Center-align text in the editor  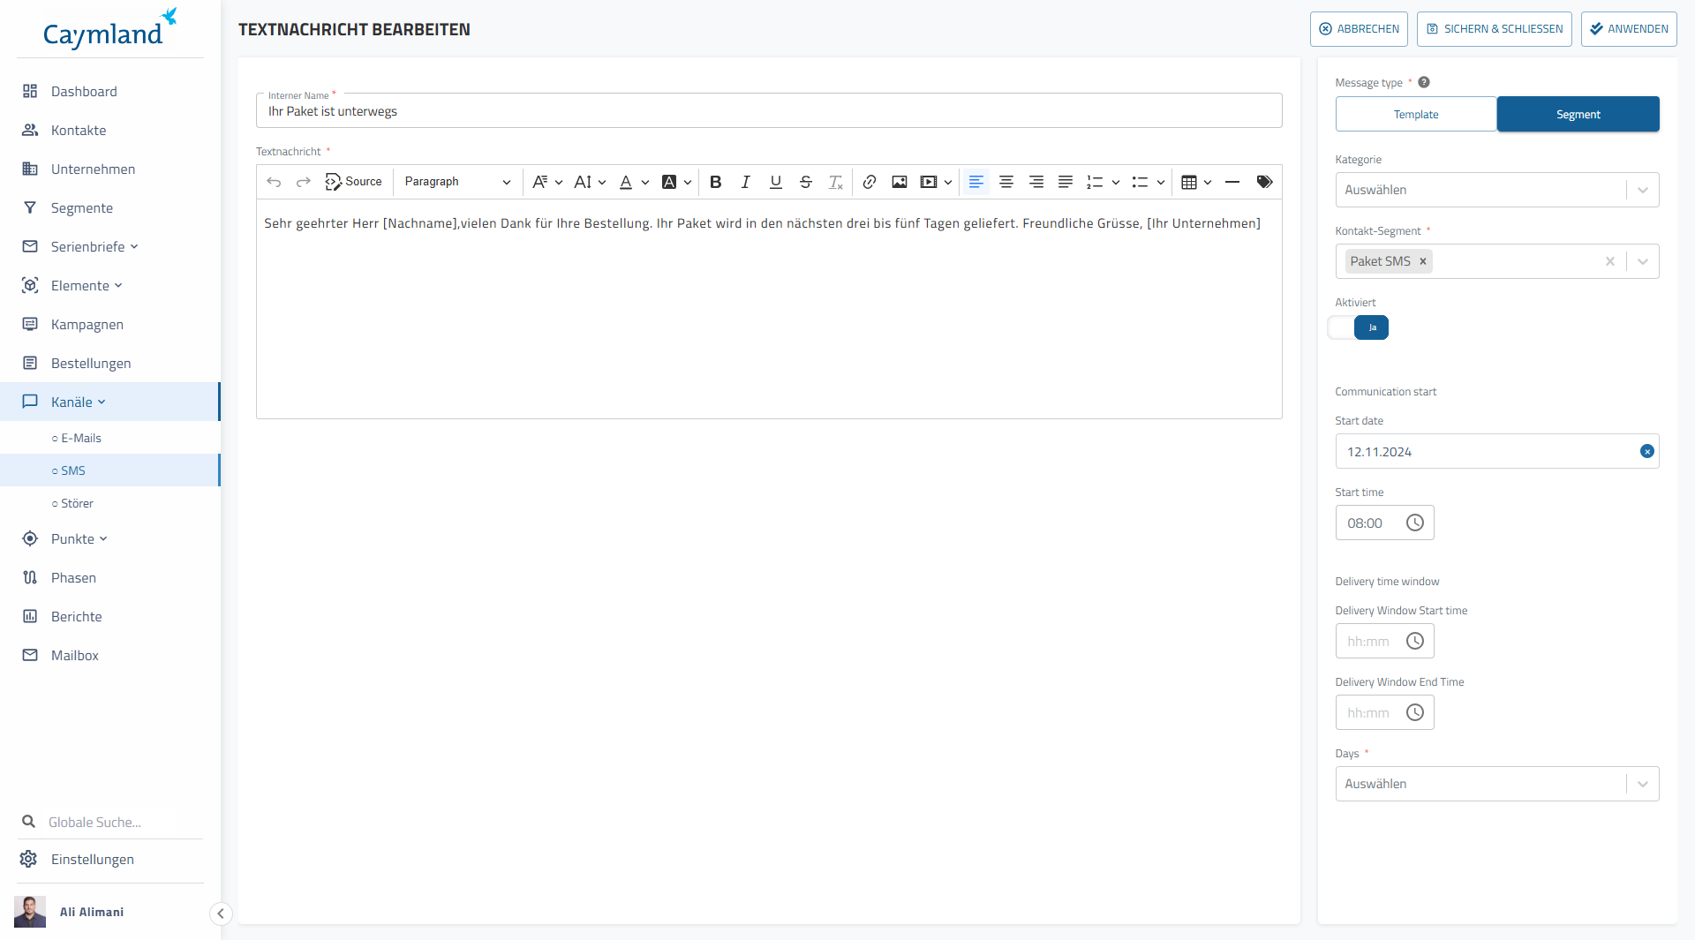pos(1006,182)
